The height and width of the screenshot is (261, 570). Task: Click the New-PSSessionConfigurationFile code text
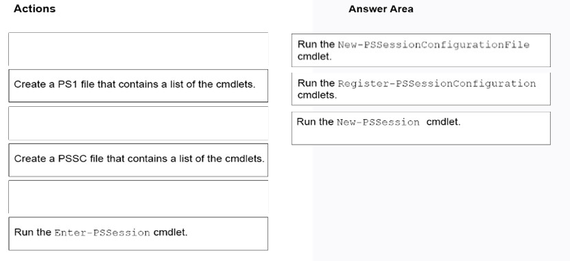[x=434, y=45]
